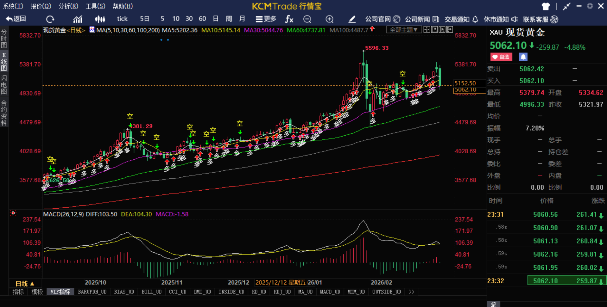Select the 周 weekly period

click(x=229, y=19)
